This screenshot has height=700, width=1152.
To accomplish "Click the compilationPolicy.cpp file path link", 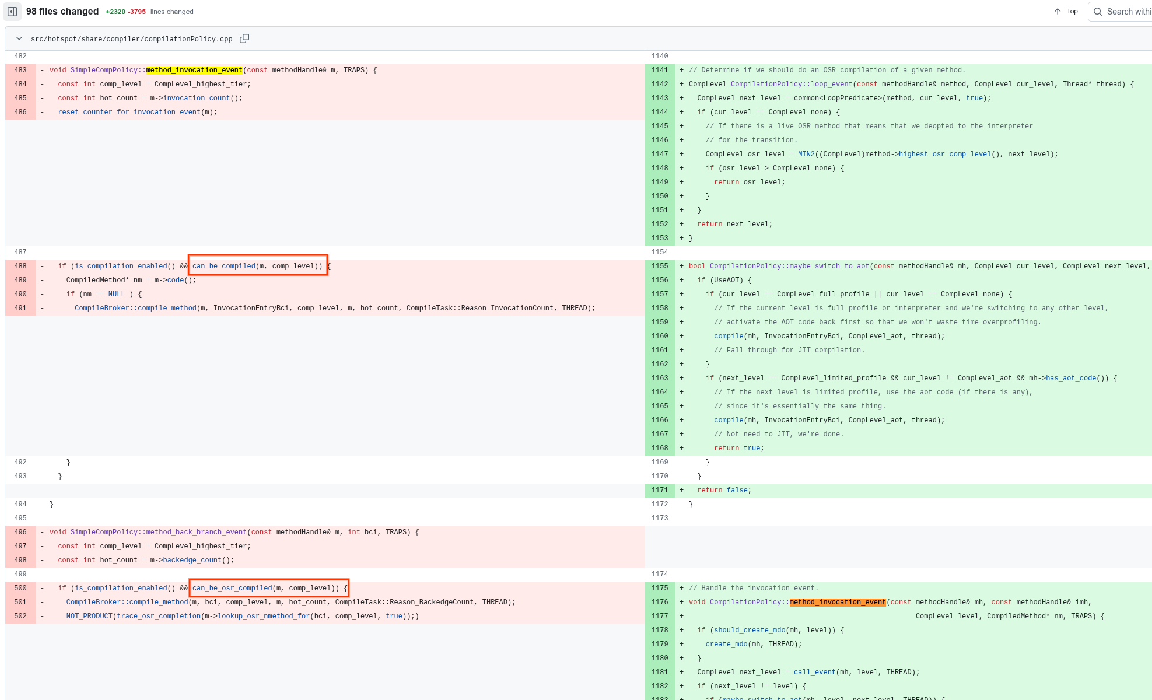I will [x=131, y=39].
